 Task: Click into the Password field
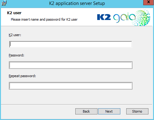pyautogui.click(x=71, y=65)
